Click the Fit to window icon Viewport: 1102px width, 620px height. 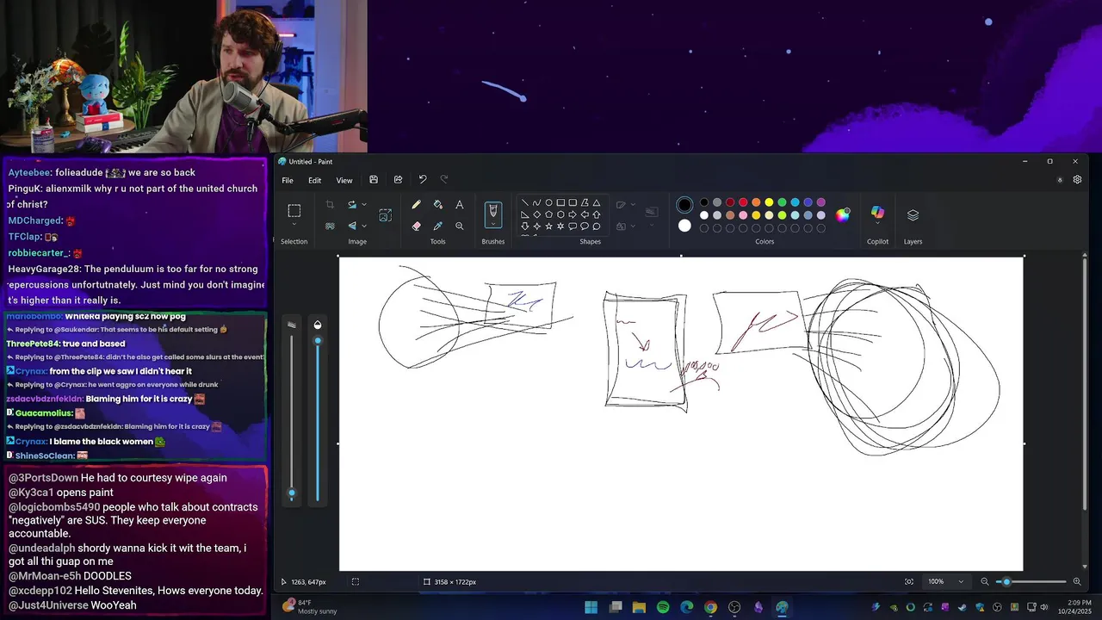(x=909, y=582)
